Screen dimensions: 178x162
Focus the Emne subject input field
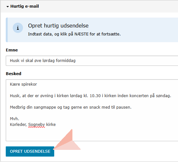coord(92,61)
